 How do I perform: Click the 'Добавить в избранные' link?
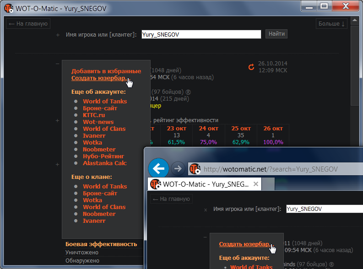tap(106, 71)
